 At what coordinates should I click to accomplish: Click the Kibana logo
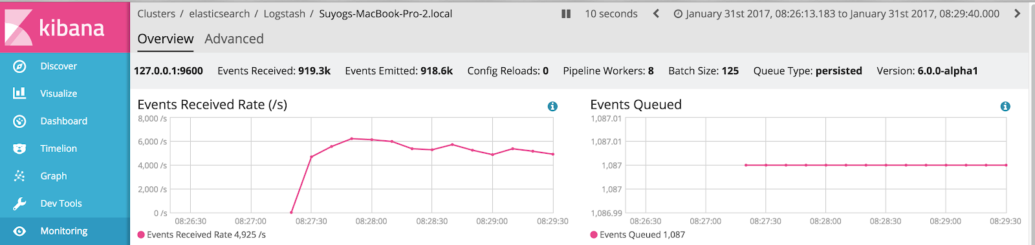(x=54, y=27)
